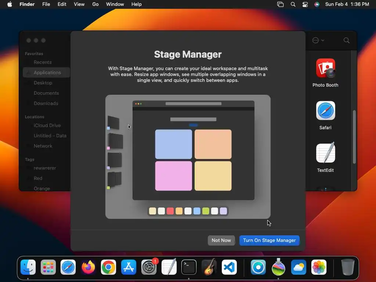Open the blue circular app next to VS Code in the Dock
Image resolution: width=376 pixels, height=282 pixels.
point(258,267)
